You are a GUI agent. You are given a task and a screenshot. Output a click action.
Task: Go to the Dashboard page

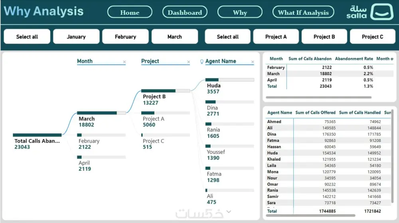click(x=185, y=12)
